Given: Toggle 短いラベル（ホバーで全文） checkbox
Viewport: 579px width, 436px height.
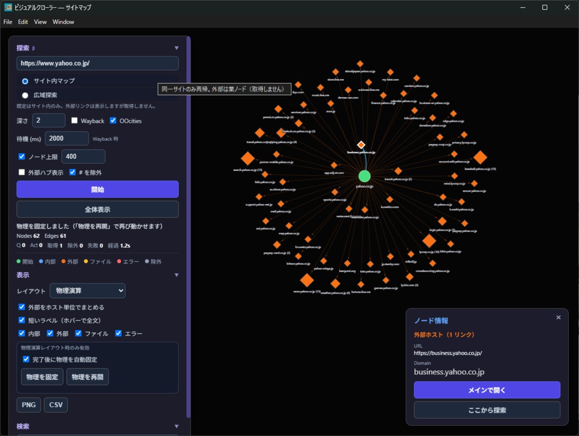Looking at the screenshot, I should click(x=22, y=320).
